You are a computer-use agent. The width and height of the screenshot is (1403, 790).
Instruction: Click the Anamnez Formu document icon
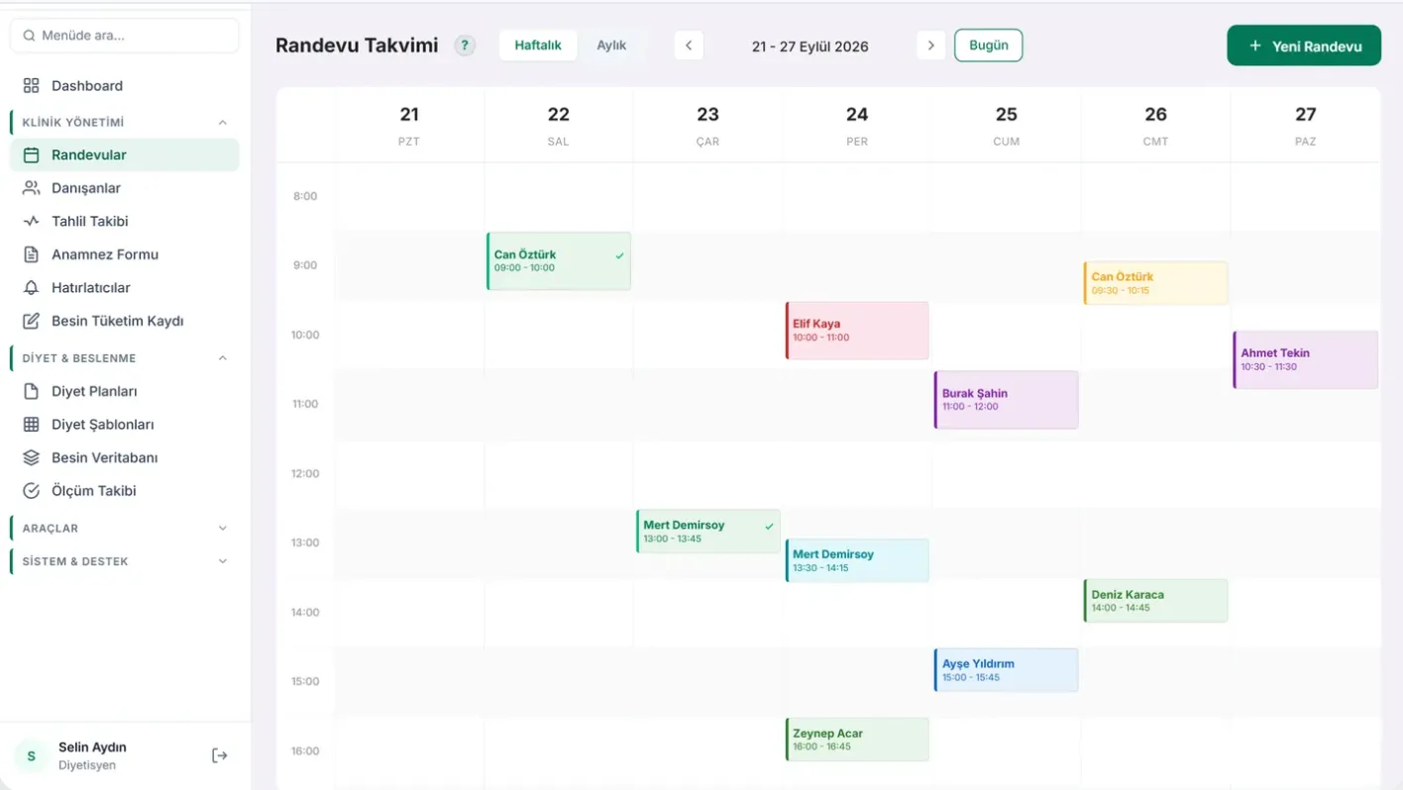[32, 254]
